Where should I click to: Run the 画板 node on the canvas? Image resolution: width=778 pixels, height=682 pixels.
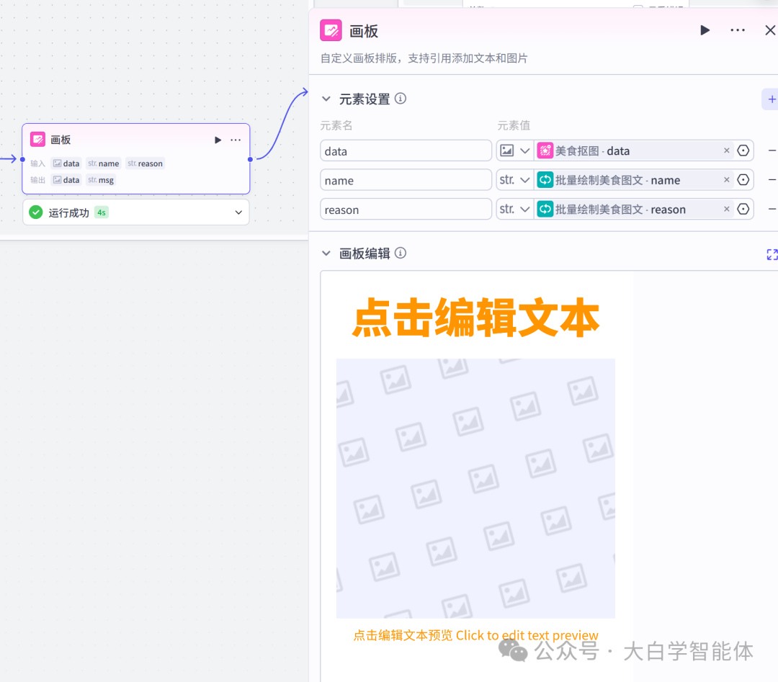pos(218,139)
